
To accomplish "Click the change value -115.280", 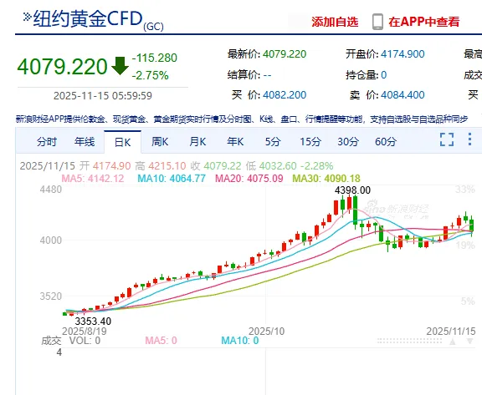I will coord(155,58).
